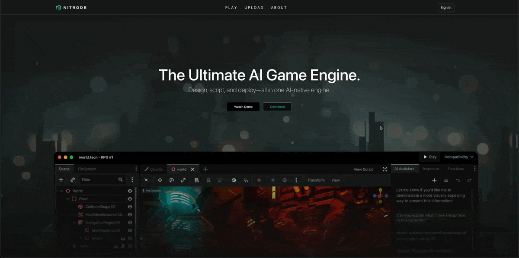Screen dimensions: 519x258
Task: Select the arrow Select tool in viewport toolbar
Action: click(x=146, y=180)
